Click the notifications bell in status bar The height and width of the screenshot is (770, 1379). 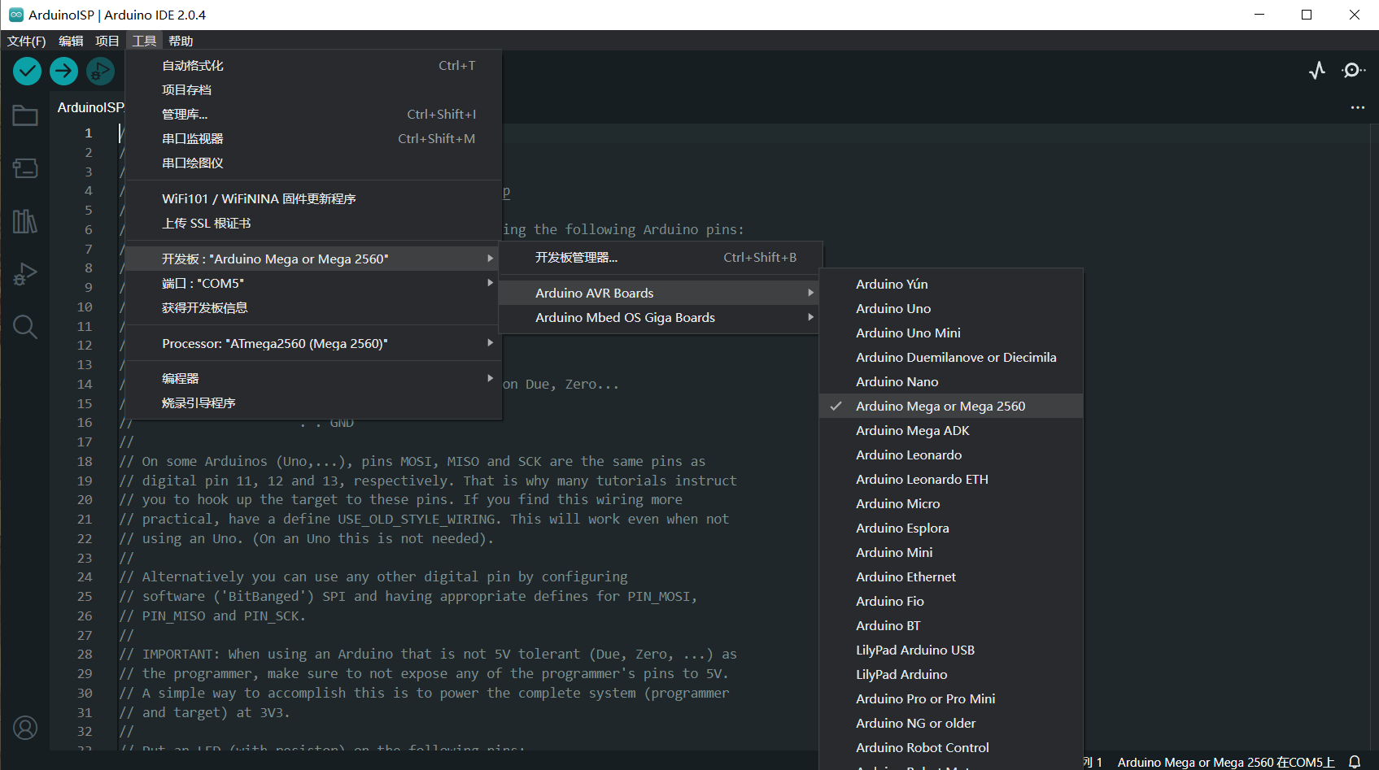[1355, 762]
